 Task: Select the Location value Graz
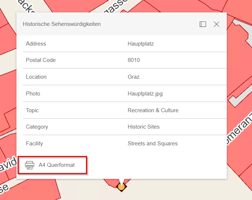(133, 77)
